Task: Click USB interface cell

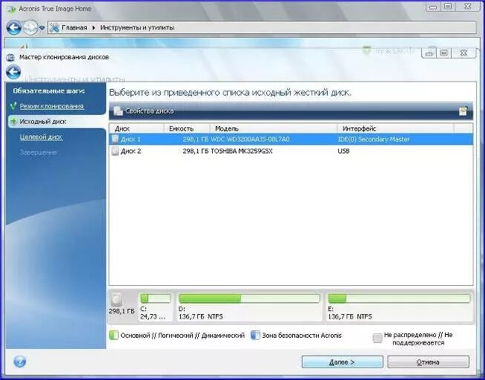Action: point(343,151)
